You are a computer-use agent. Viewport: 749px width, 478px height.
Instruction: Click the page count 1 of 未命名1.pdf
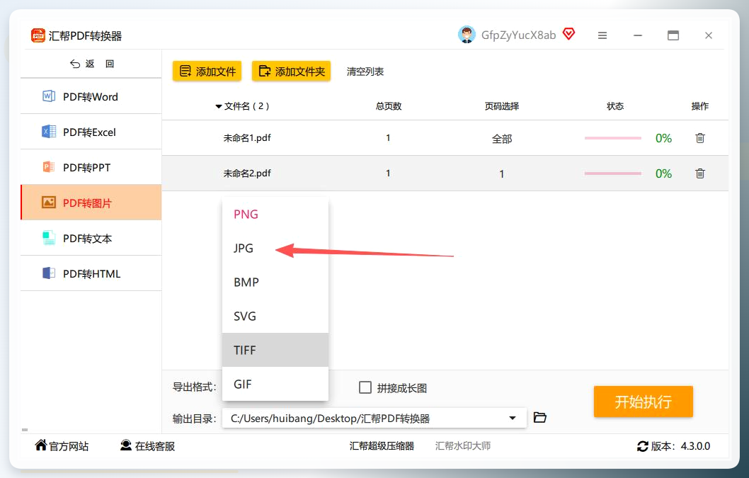(389, 137)
